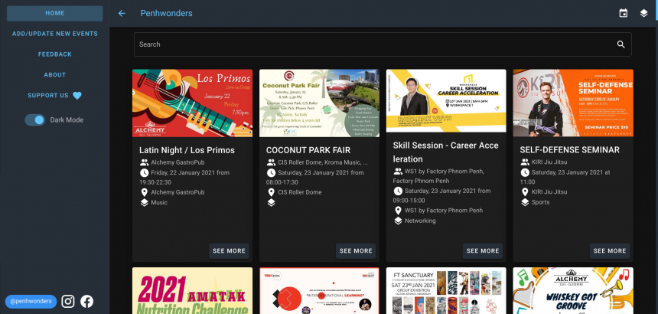Click empty category icon on Coconut Park Fair card
This screenshot has width=658, height=314.
click(x=271, y=203)
